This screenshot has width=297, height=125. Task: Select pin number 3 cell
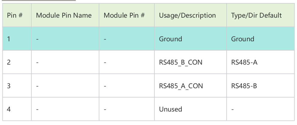pos(9,86)
